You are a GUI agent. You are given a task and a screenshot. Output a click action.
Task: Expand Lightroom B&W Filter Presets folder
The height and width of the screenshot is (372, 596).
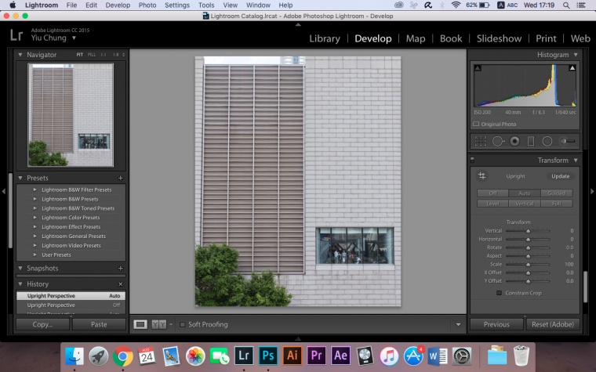click(35, 190)
